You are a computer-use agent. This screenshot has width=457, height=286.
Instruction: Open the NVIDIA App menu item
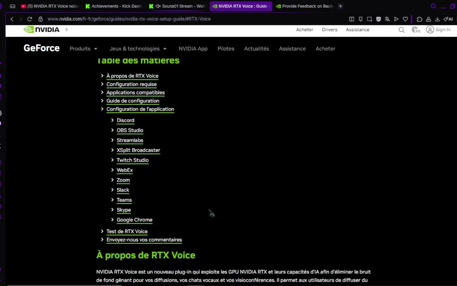tap(193, 49)
